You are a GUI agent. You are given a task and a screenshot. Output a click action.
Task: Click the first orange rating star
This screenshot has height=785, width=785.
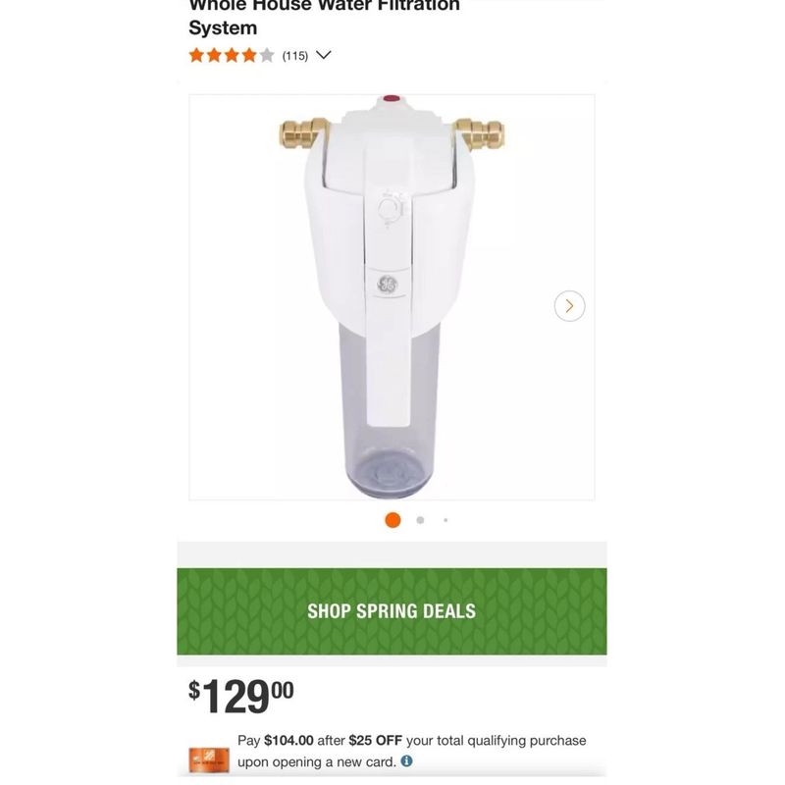[196, 55]
